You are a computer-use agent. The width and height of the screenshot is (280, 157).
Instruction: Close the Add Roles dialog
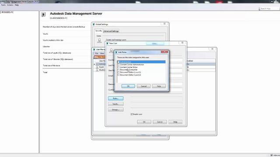point(164,52)
